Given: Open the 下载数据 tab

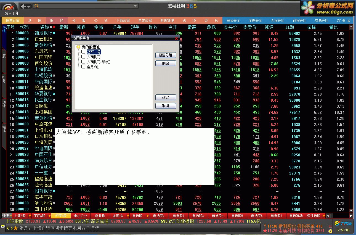Looking at the screenshot, I should click(123, 20).
